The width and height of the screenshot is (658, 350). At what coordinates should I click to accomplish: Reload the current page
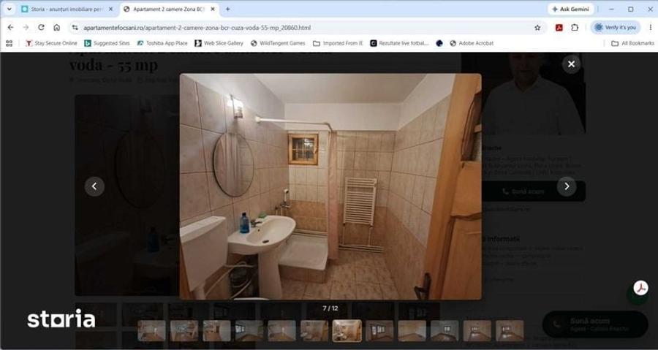(x=41, y=27)
